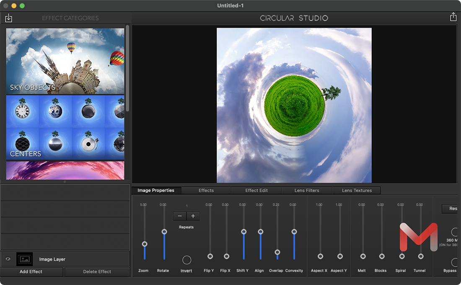Click the Align slider handle

(x=261, y=232)
